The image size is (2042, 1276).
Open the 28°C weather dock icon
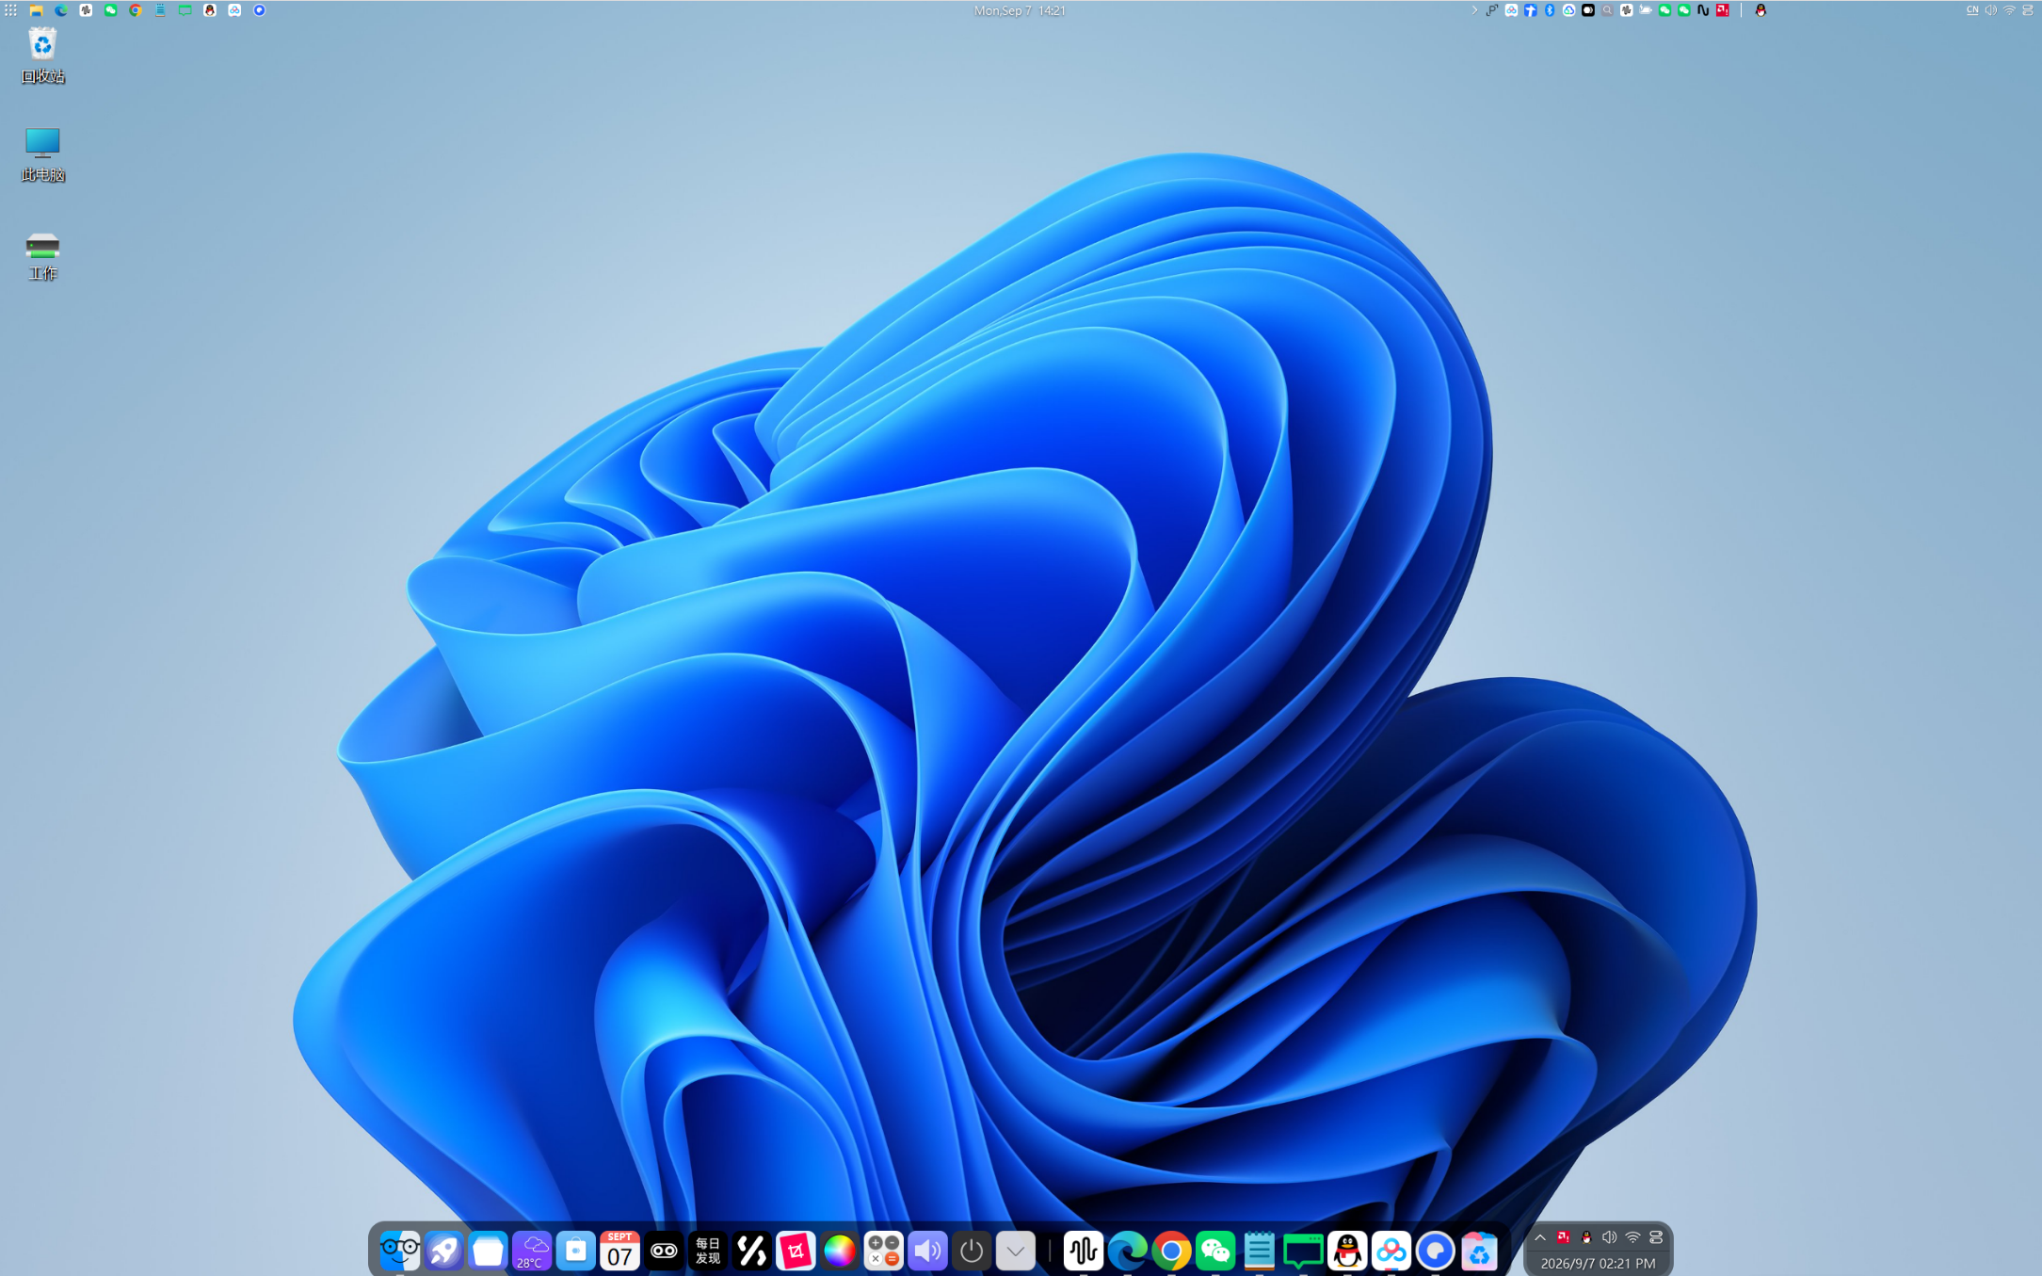532,1251
